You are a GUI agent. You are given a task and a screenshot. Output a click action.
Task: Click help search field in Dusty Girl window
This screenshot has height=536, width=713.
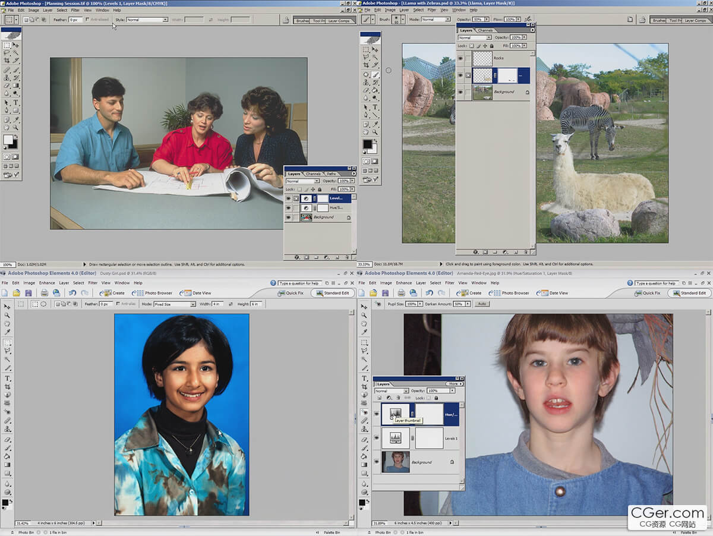click(x=299, y=283)
